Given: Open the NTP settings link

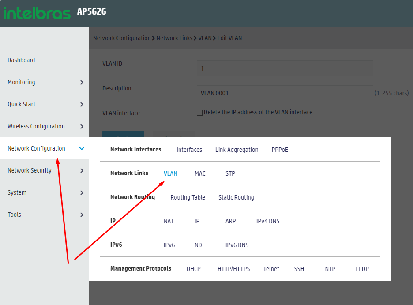Looking at the screenshot, I should (x=330, y=269).
